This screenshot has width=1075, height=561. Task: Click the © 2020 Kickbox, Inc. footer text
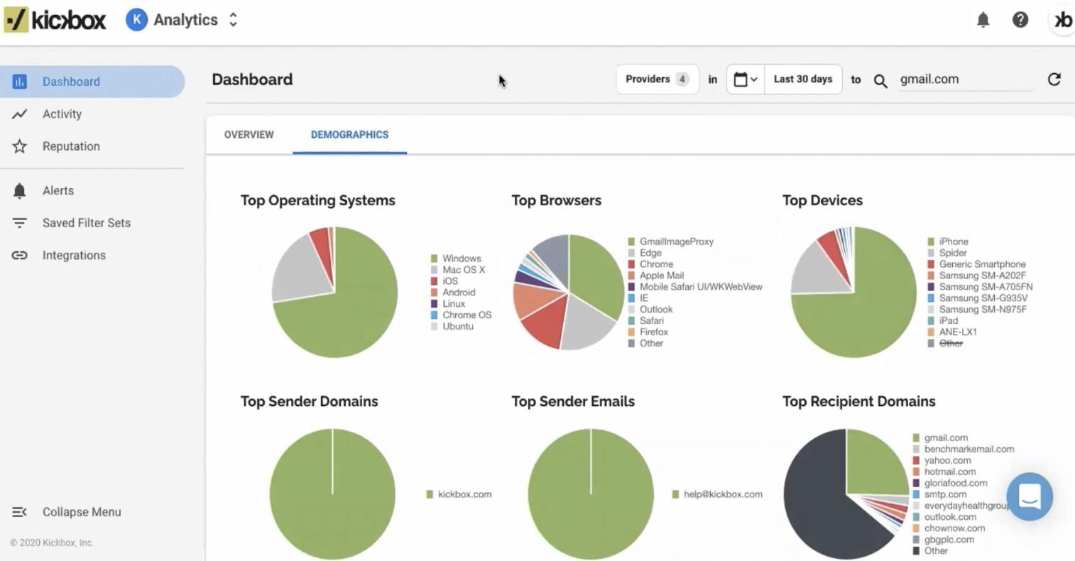52,543
